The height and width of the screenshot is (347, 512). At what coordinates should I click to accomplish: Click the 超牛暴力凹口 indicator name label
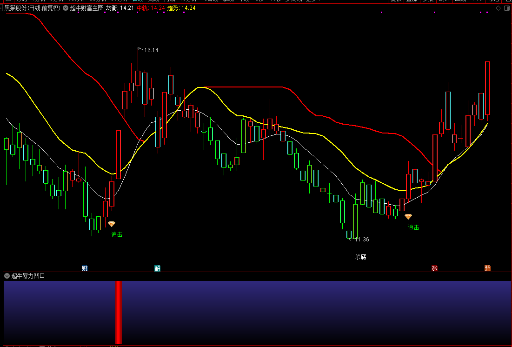28,276
